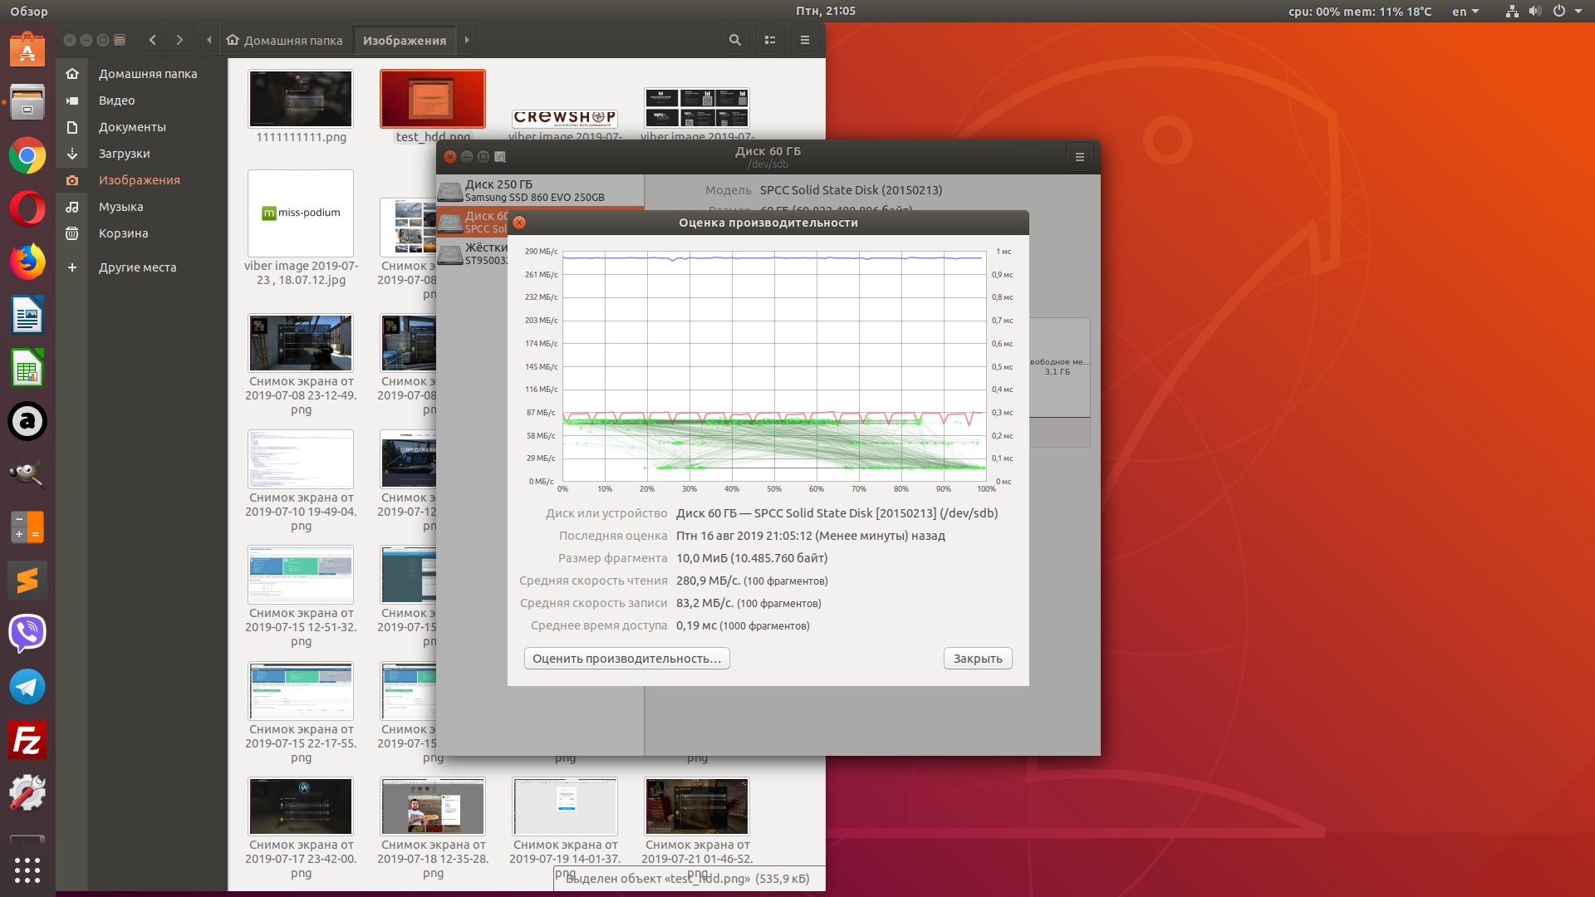Viewport: 1595px width, 897px height.
Task: Select screenshot 2019-07-15 12-51-32 thumbnail
Action: point(301,574)
